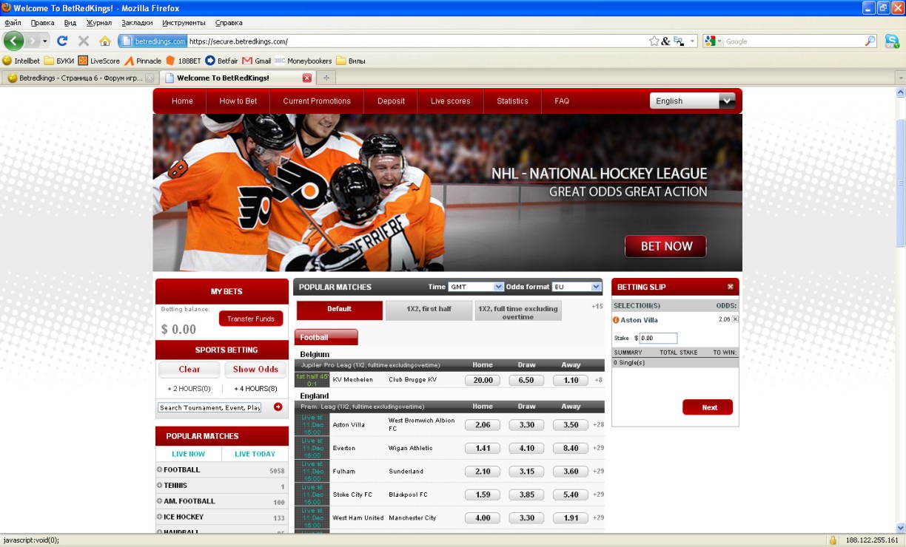Click the forward navigation arrow

[x=33, y=41]
